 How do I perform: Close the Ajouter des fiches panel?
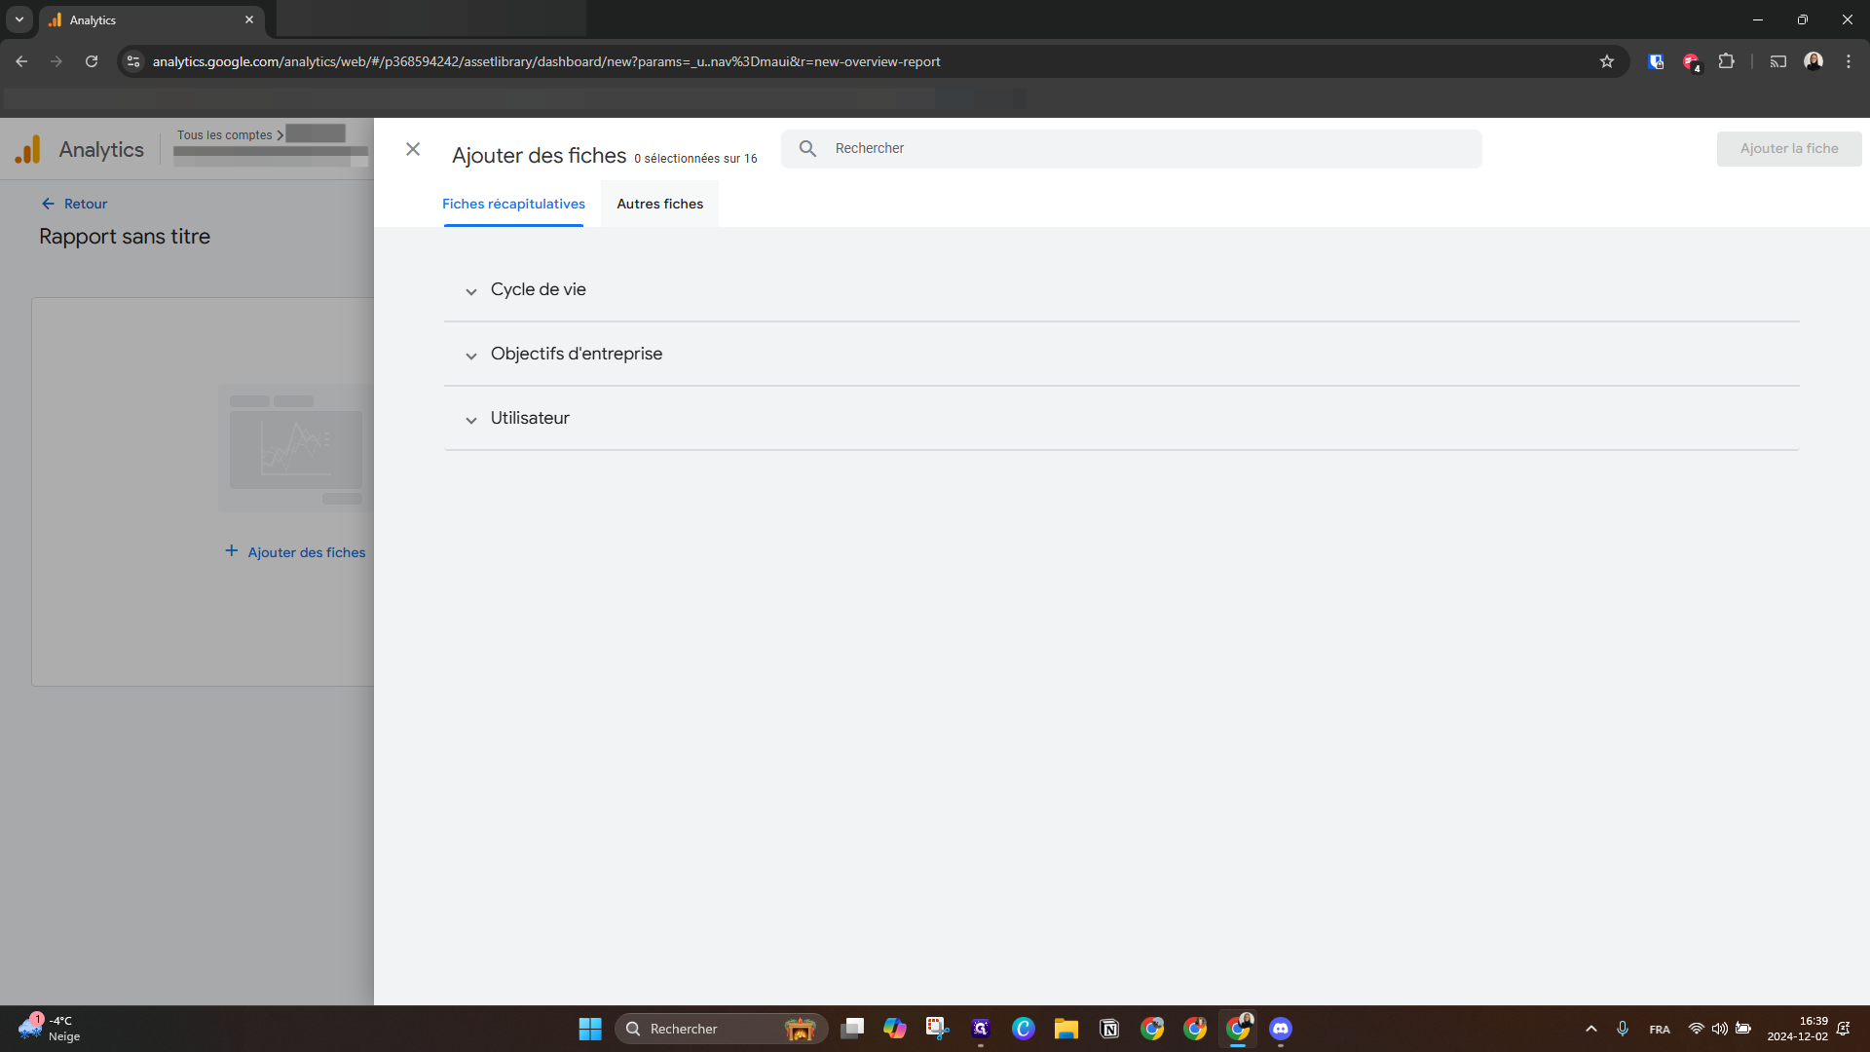click(x=413, y=149)
